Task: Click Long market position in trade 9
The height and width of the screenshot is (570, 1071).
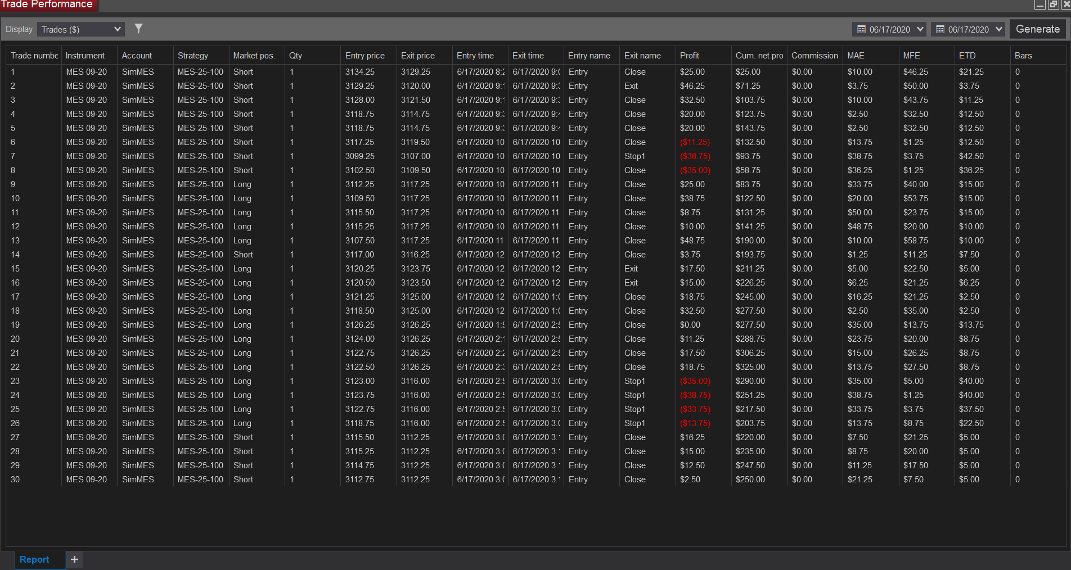Action: click(242, 184)
